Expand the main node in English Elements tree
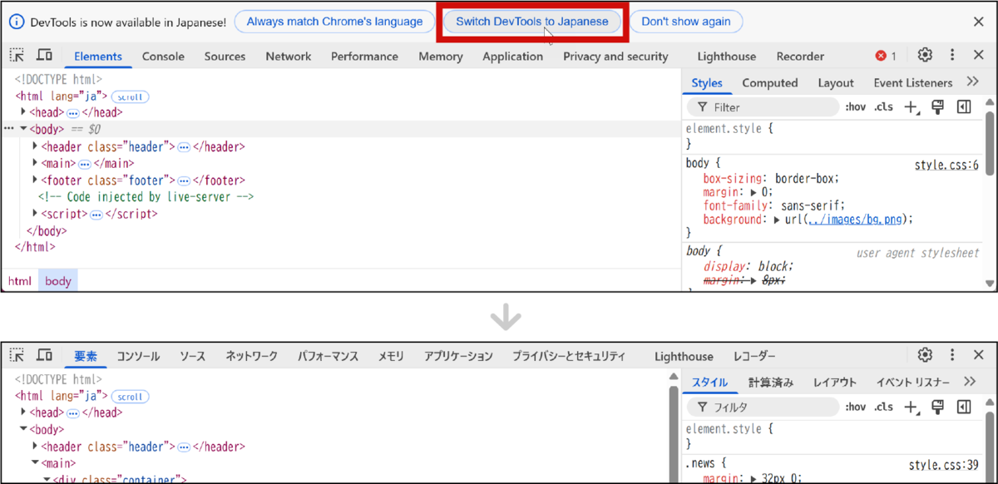 pyautogui.click(x=35, y=163)
